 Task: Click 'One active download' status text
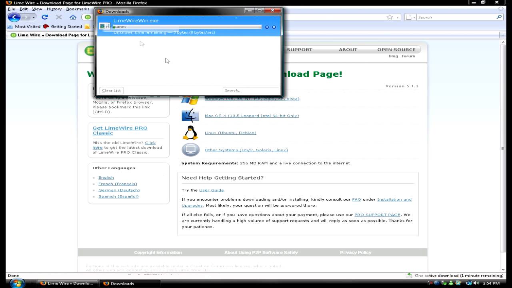click(x=459, y=276)
